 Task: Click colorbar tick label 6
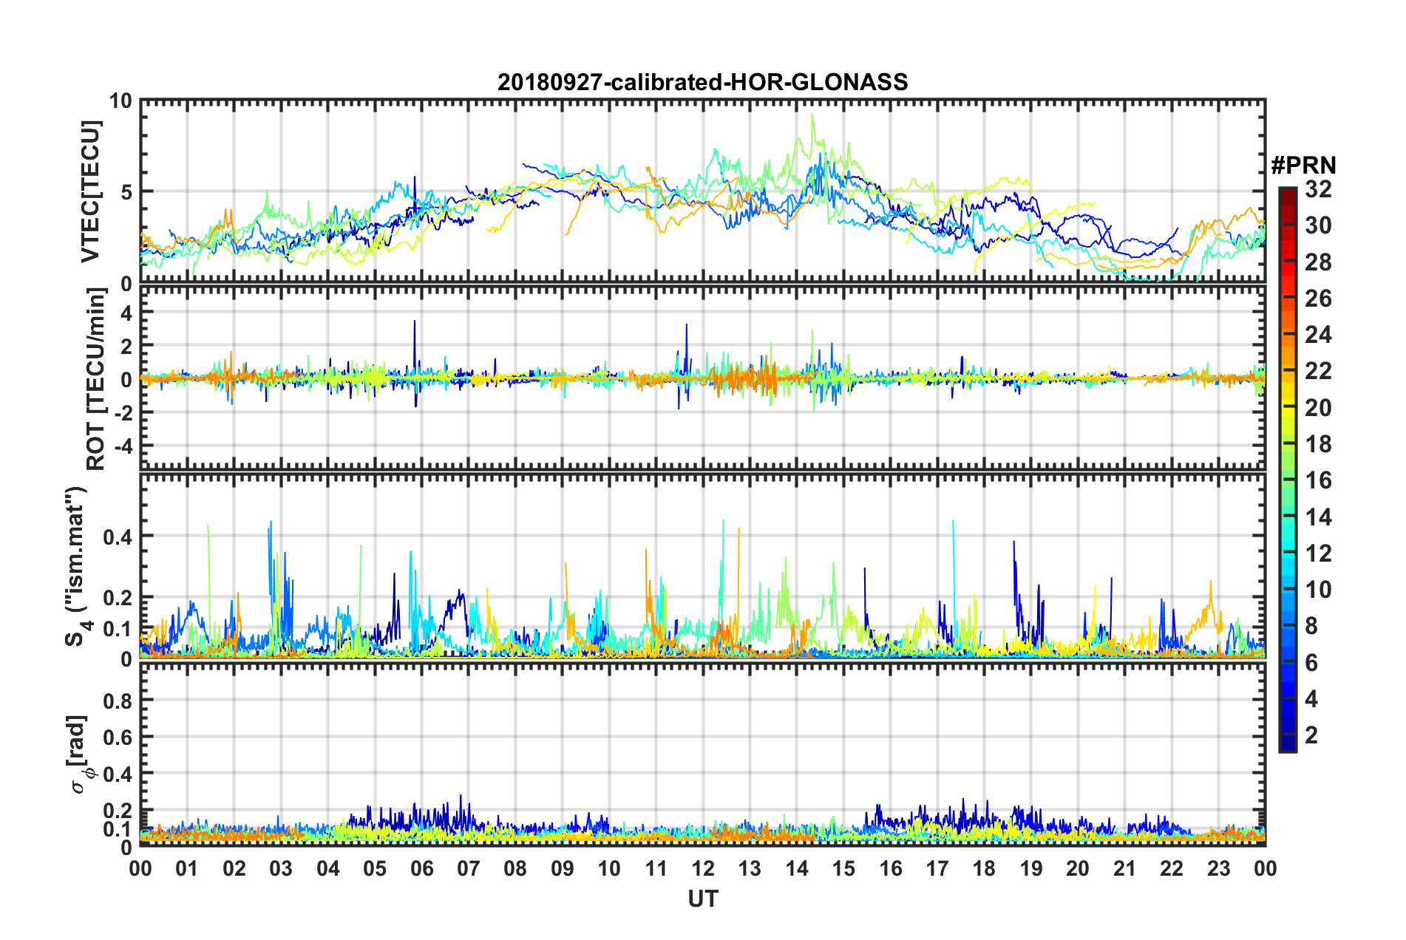tap(1311, 663)
